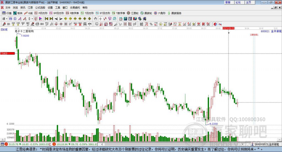The height and width of the screenshot is (152, 282).
Task: Open the calculator icon
Action: coord(125,19)
